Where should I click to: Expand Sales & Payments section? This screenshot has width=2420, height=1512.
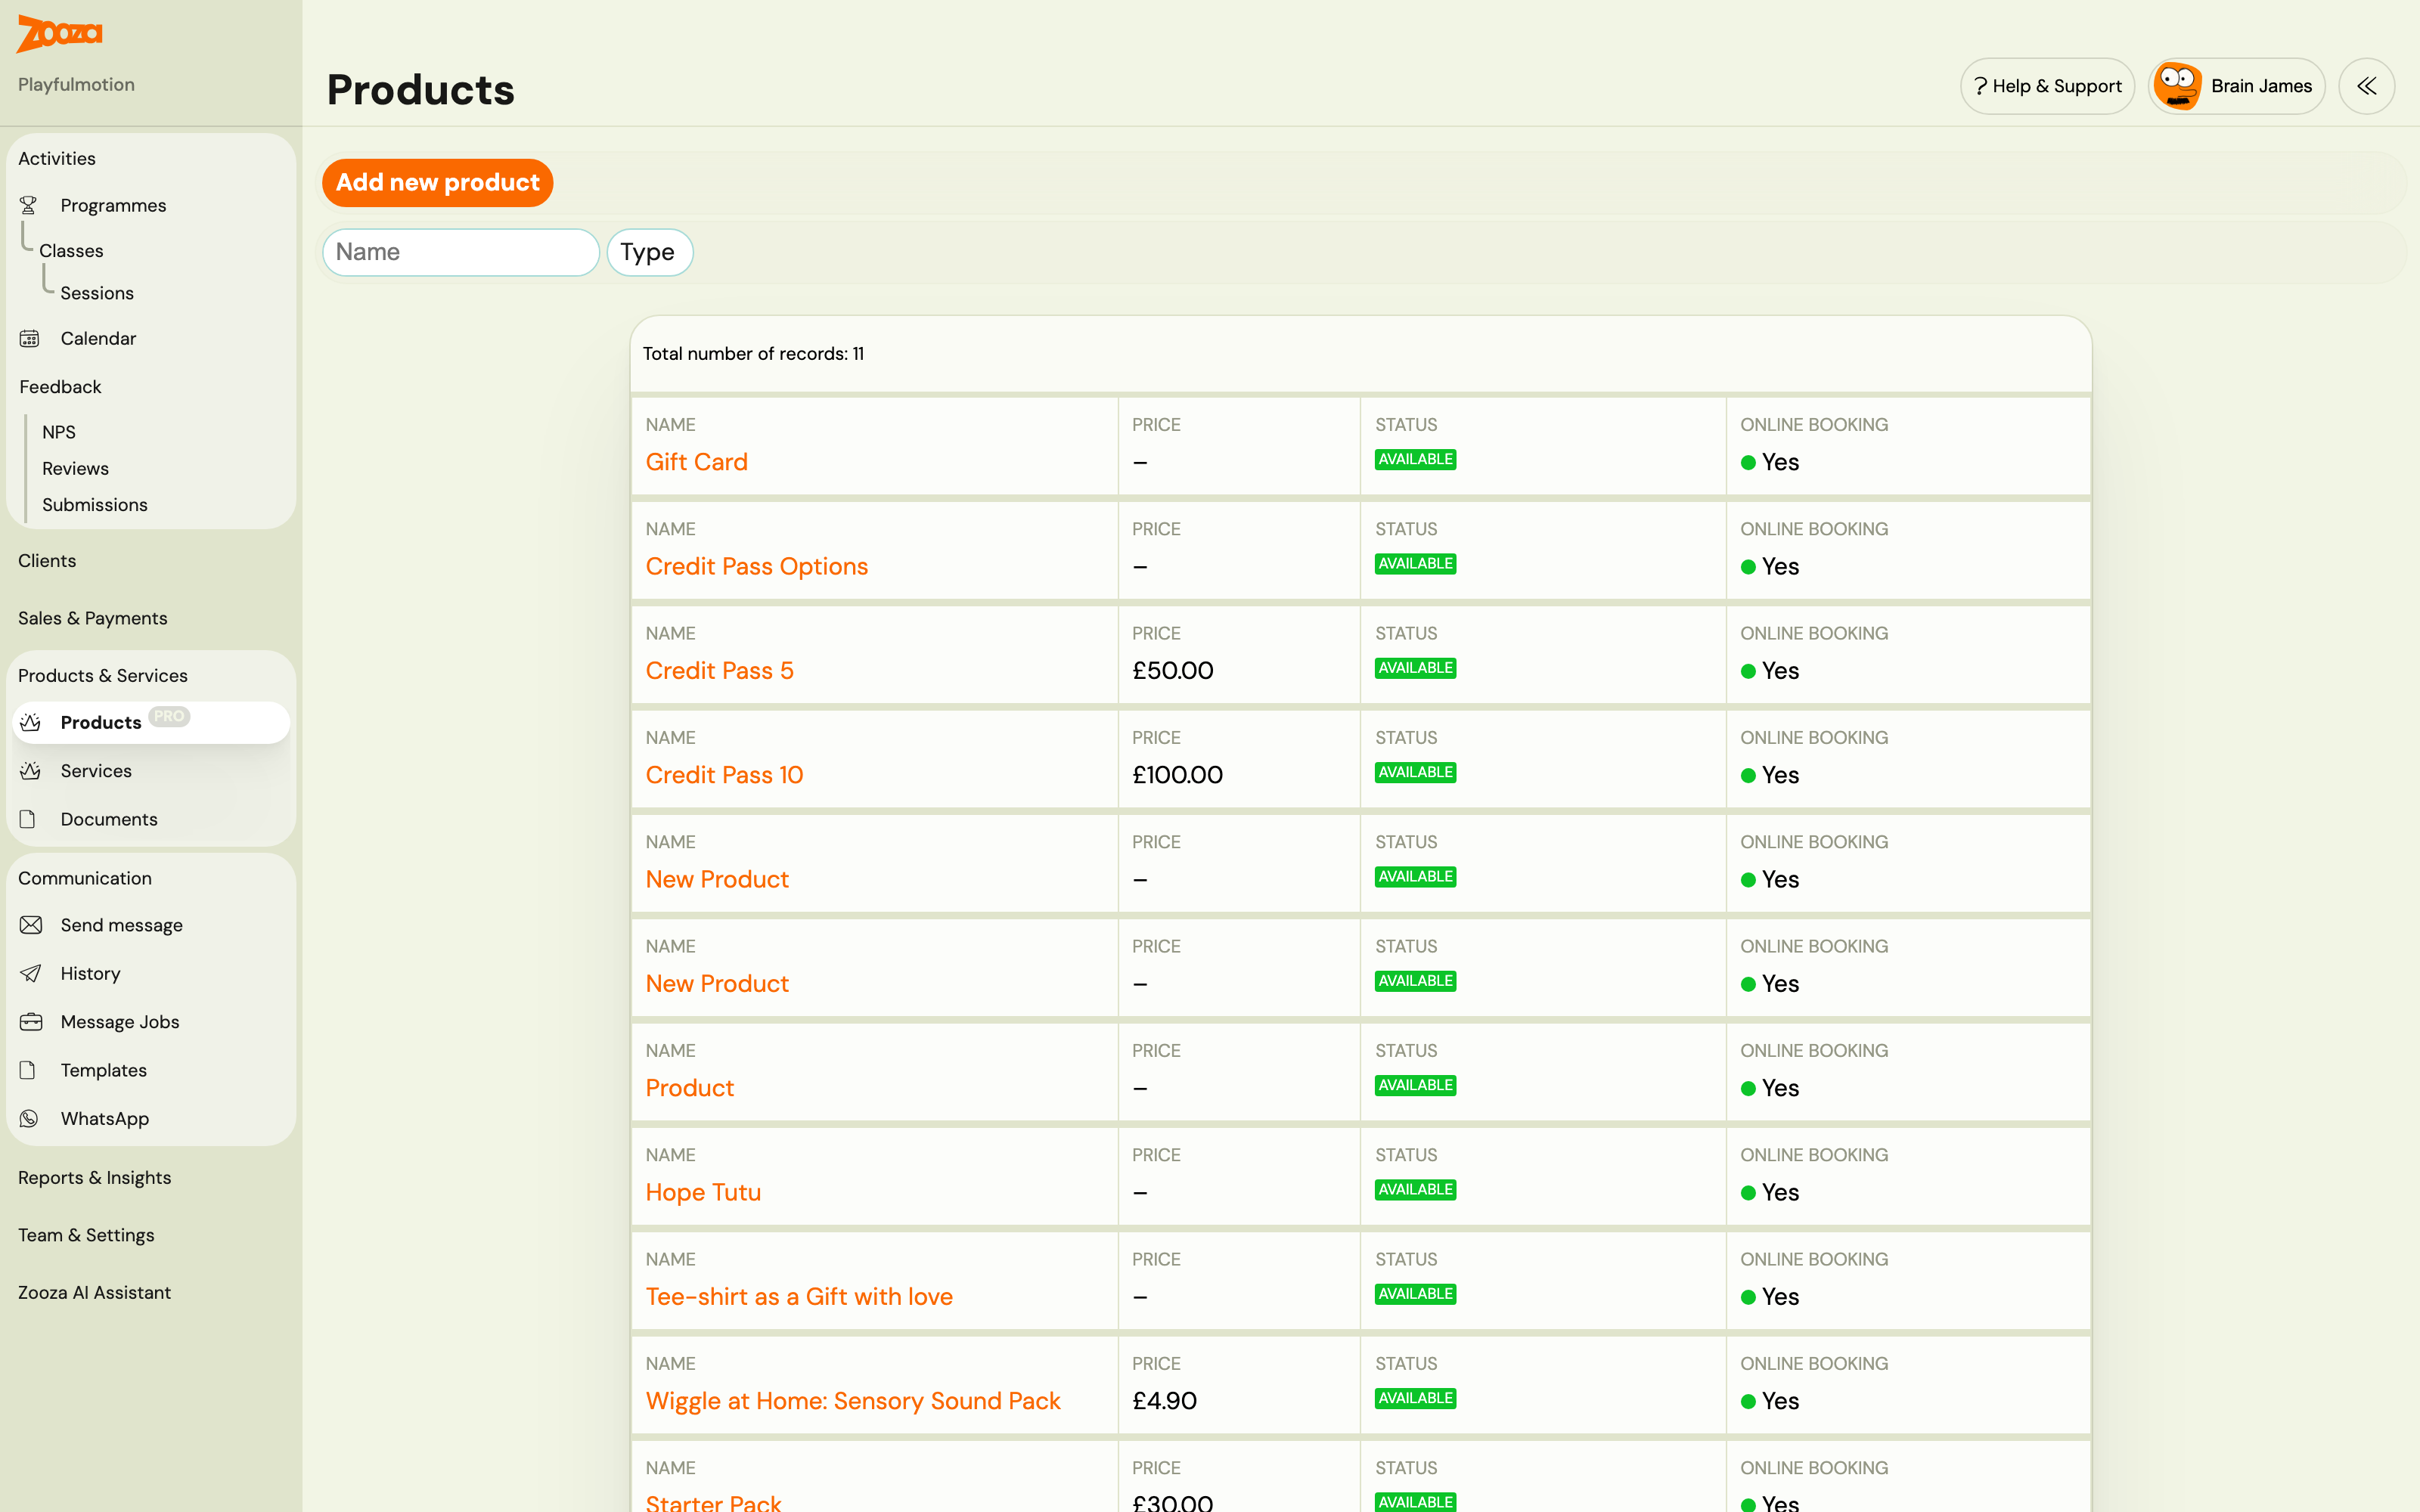click(93, 618)
